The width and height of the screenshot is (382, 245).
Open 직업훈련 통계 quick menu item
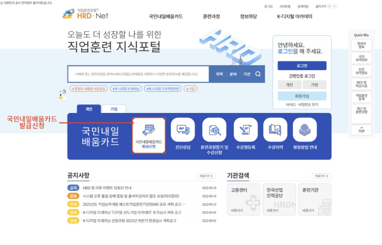click(361, 97)
